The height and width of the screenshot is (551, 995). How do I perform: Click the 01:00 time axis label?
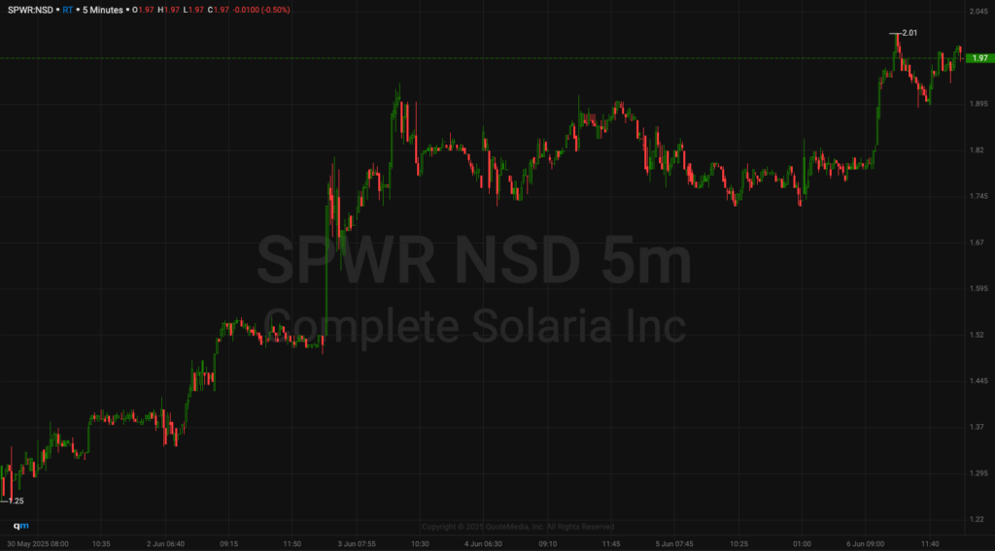click(x=802, y=544)
